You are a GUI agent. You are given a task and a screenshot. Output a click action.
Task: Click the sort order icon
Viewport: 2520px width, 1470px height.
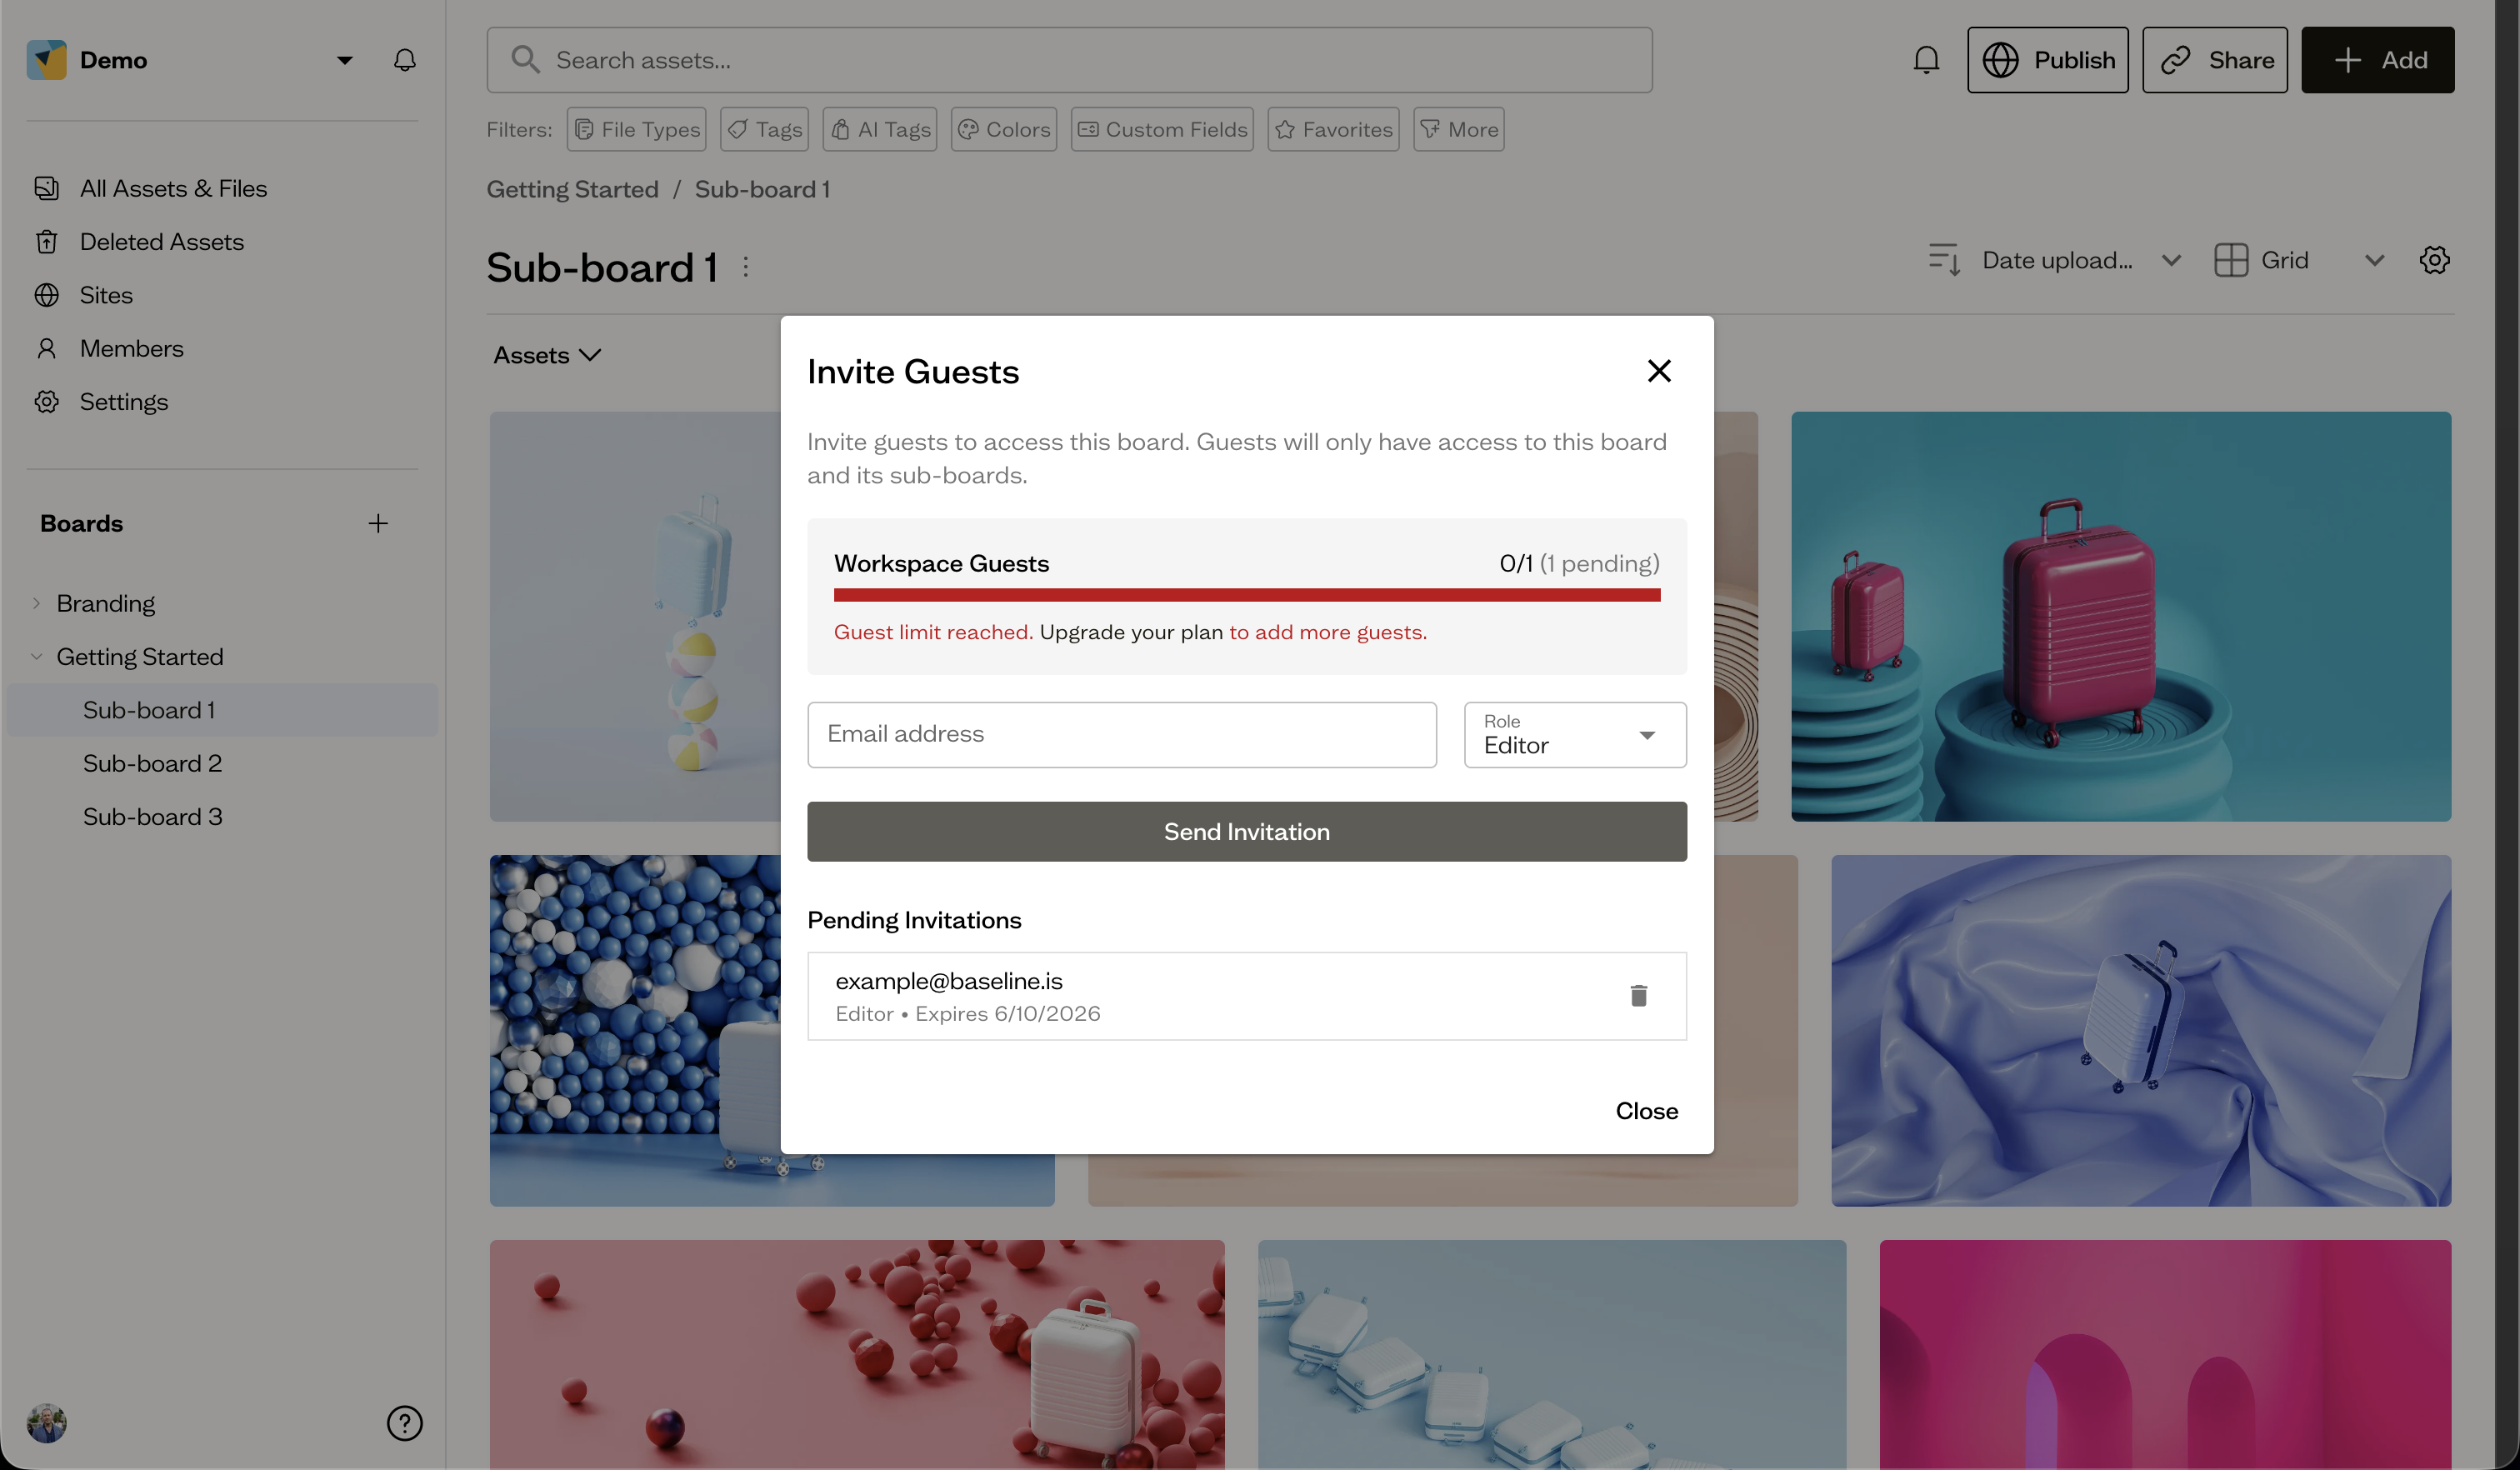pyautogui.click(x=1944, y=260)
